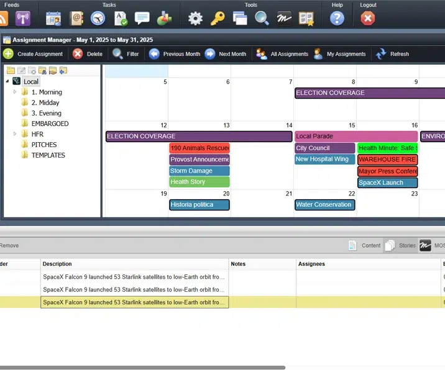Viewport: 445px width, 370px height.
Task: Open the orange RSS feeds icon
Action: (3, 19)
